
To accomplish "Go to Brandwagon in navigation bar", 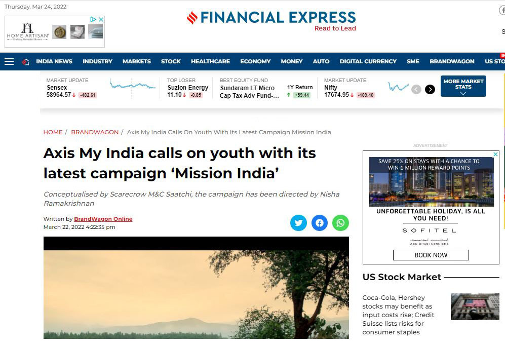I will (x=452, y=61).
